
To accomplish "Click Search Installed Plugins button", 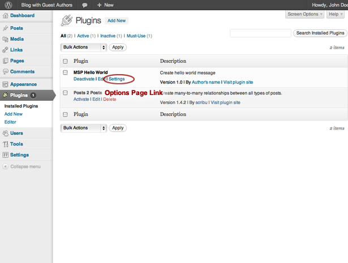I will (x=320, y=33).
